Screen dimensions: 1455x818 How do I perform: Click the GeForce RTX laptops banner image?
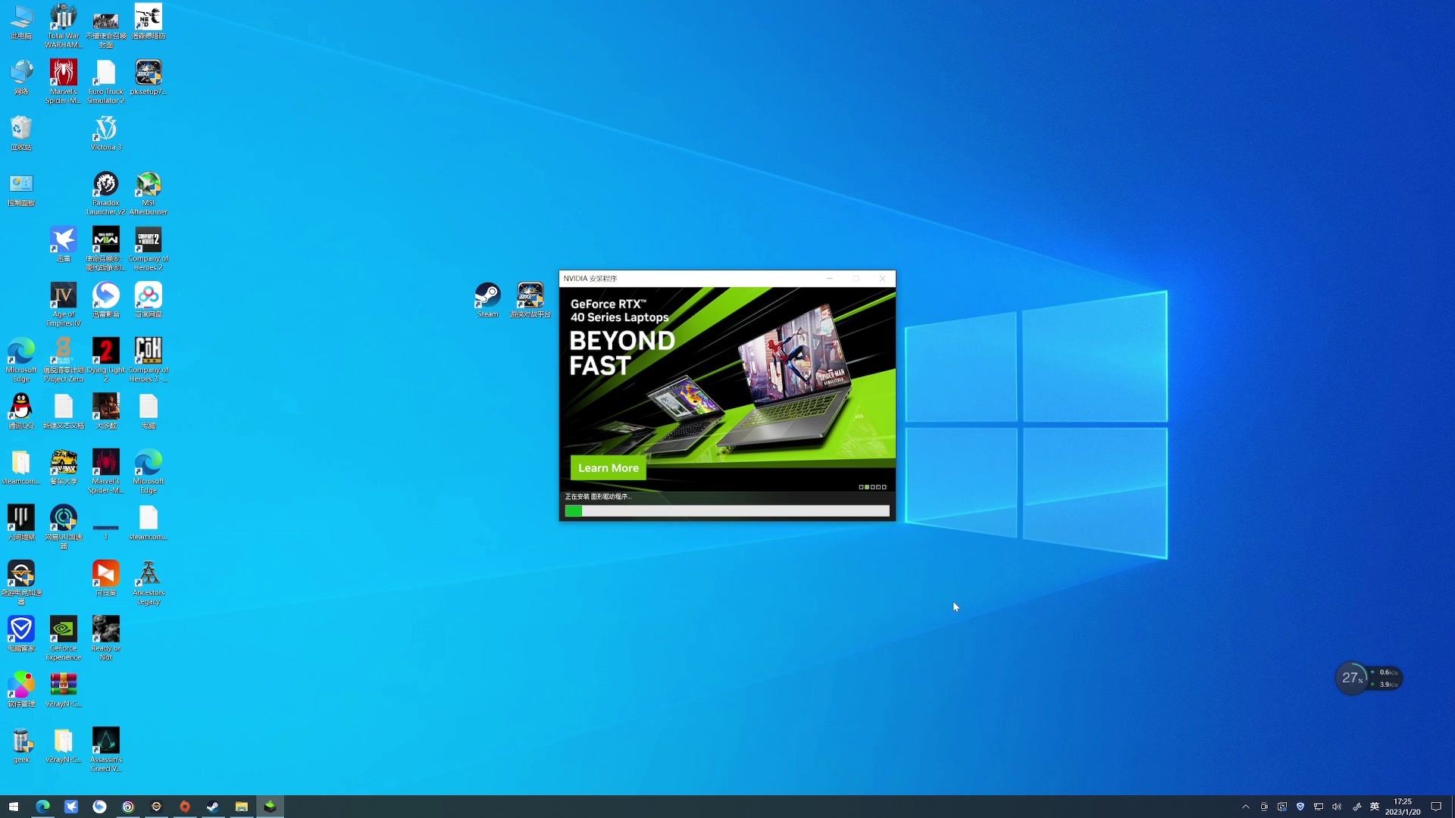[x=727, y=389]
